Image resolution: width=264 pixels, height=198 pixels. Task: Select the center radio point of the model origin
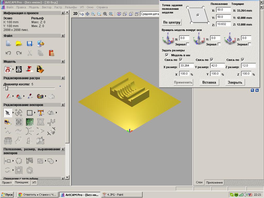pos(198,15)
